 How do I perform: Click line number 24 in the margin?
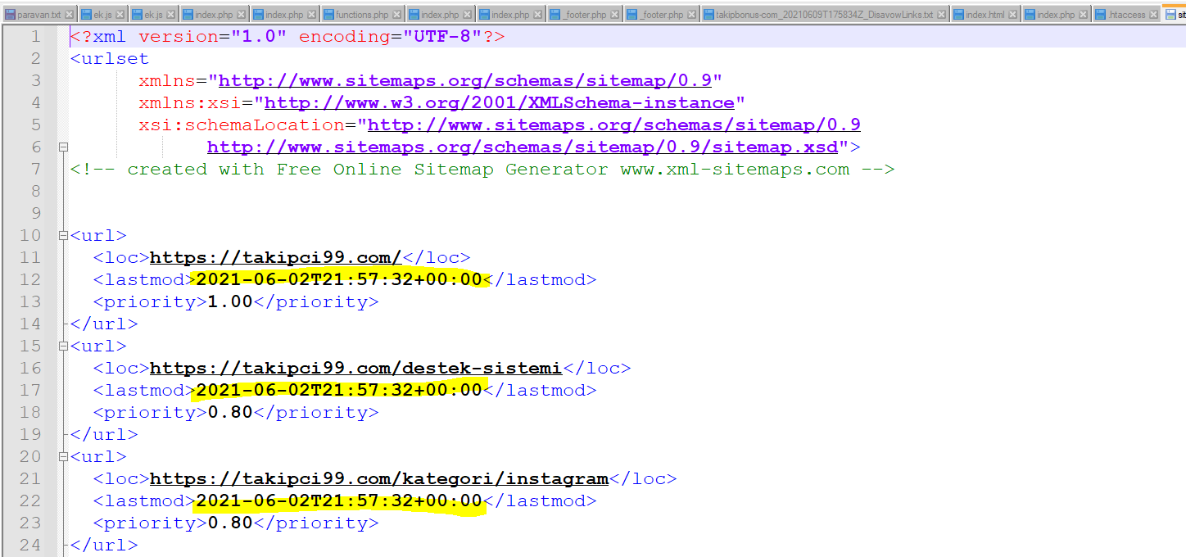pos(29,545)
